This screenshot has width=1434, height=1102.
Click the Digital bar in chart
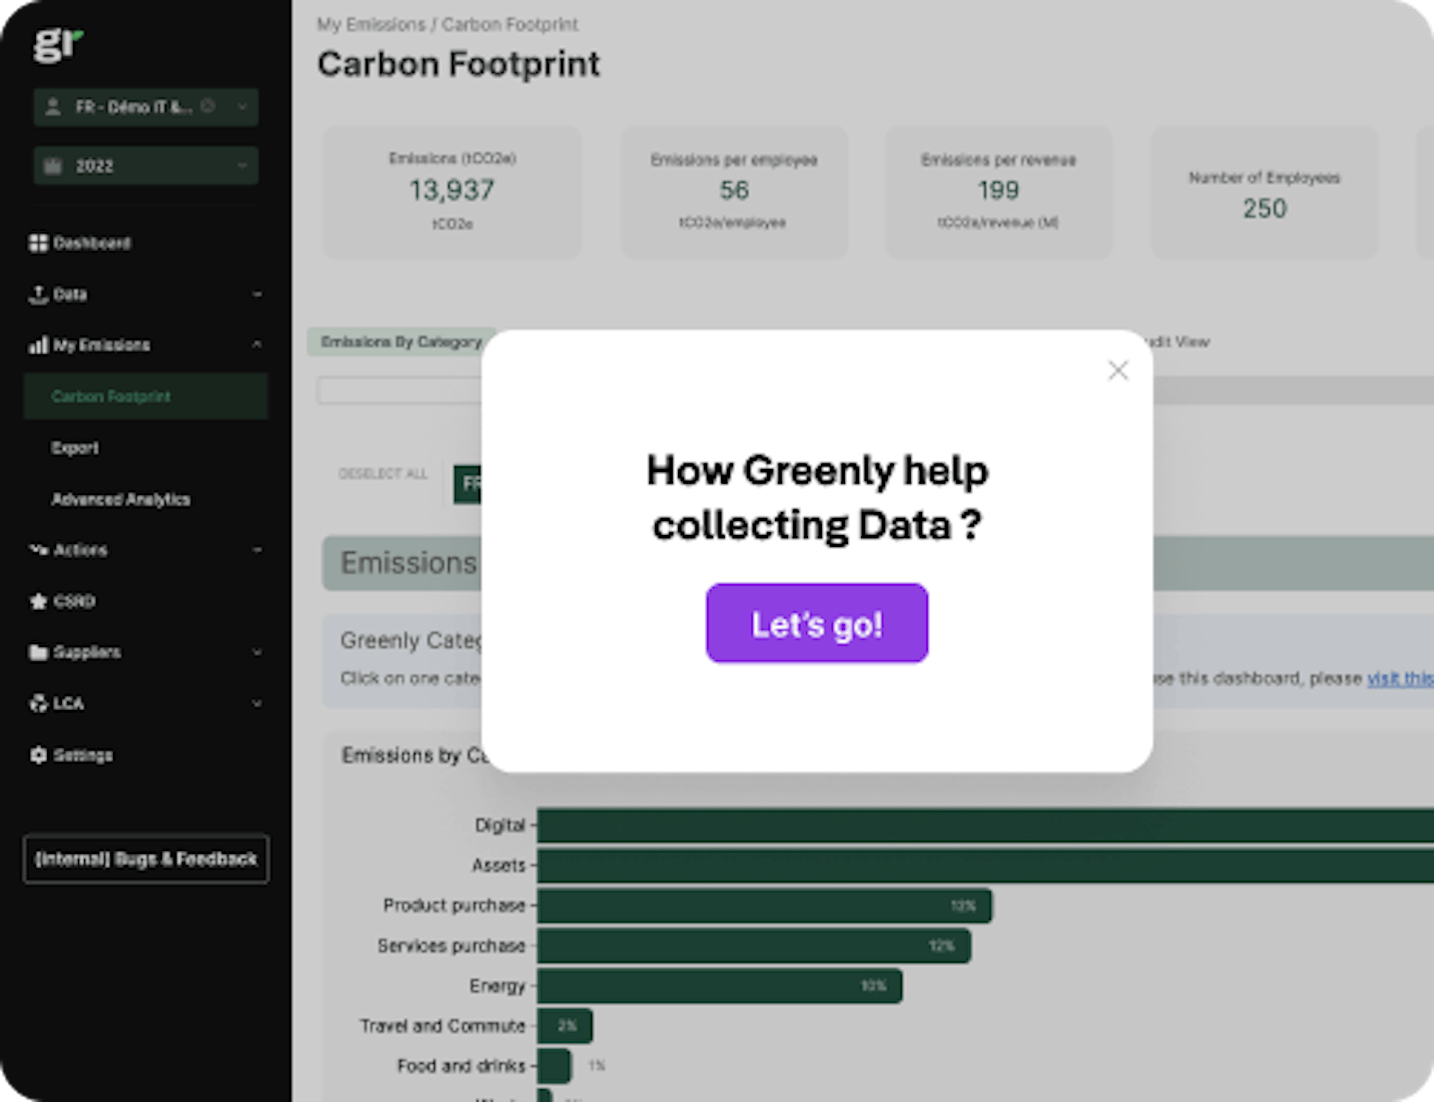[985, 825]
